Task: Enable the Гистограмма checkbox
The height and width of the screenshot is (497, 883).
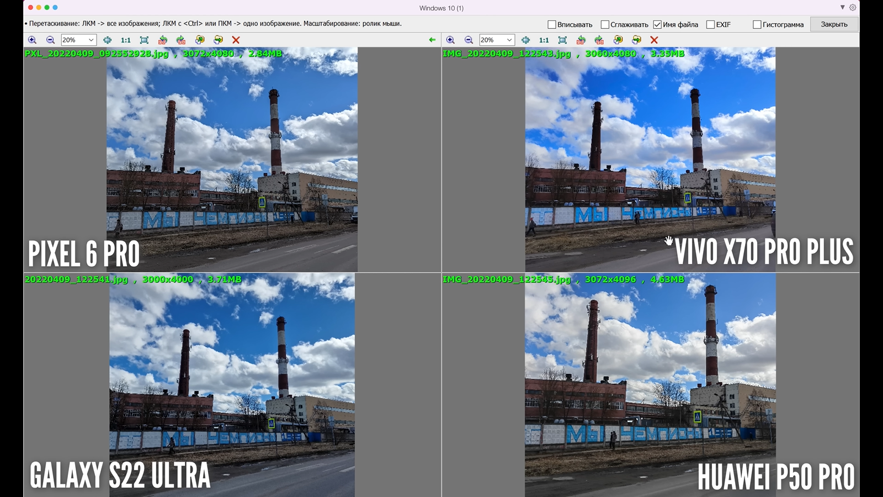Action: (x=757, y=24)
